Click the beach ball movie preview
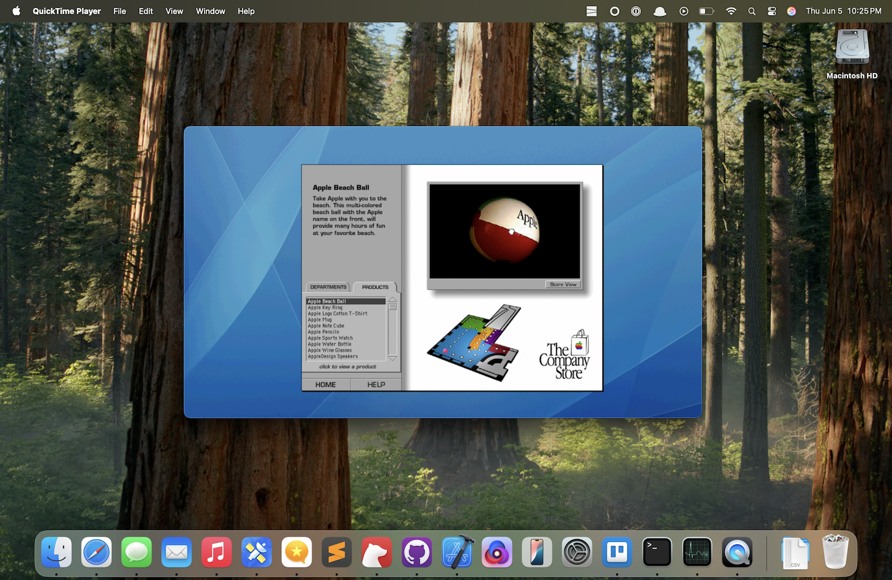 (505, 231)
